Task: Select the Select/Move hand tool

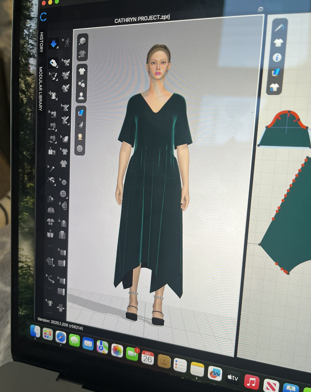Action: [53, 63]
